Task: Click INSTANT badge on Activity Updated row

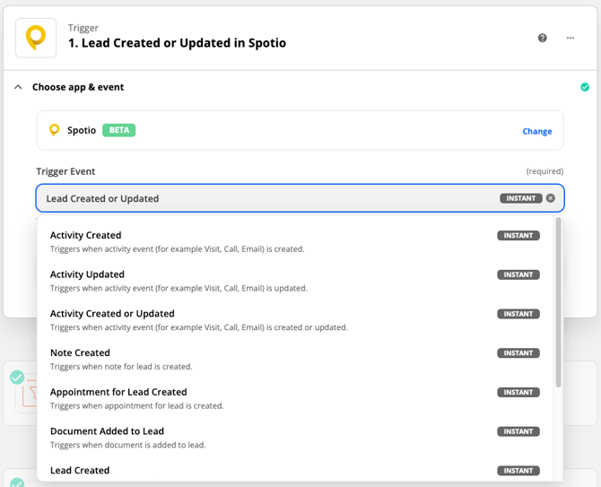Action: point(518,274)
